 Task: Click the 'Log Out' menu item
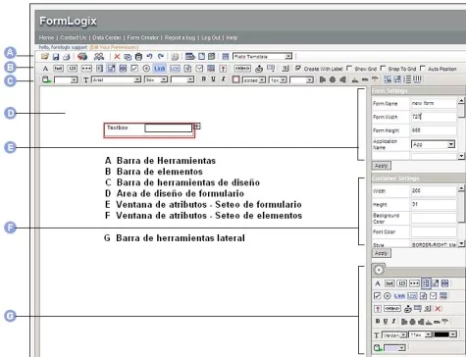point(211,37)
